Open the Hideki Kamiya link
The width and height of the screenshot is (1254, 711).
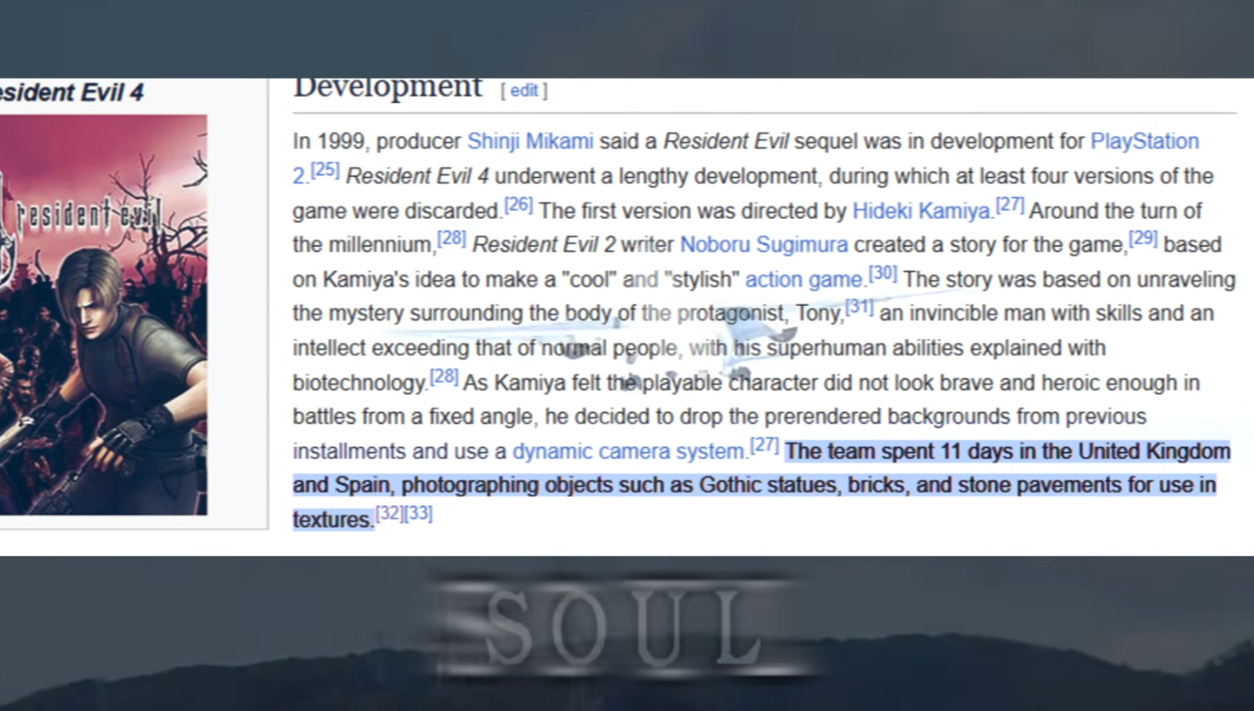coord(921,210)
